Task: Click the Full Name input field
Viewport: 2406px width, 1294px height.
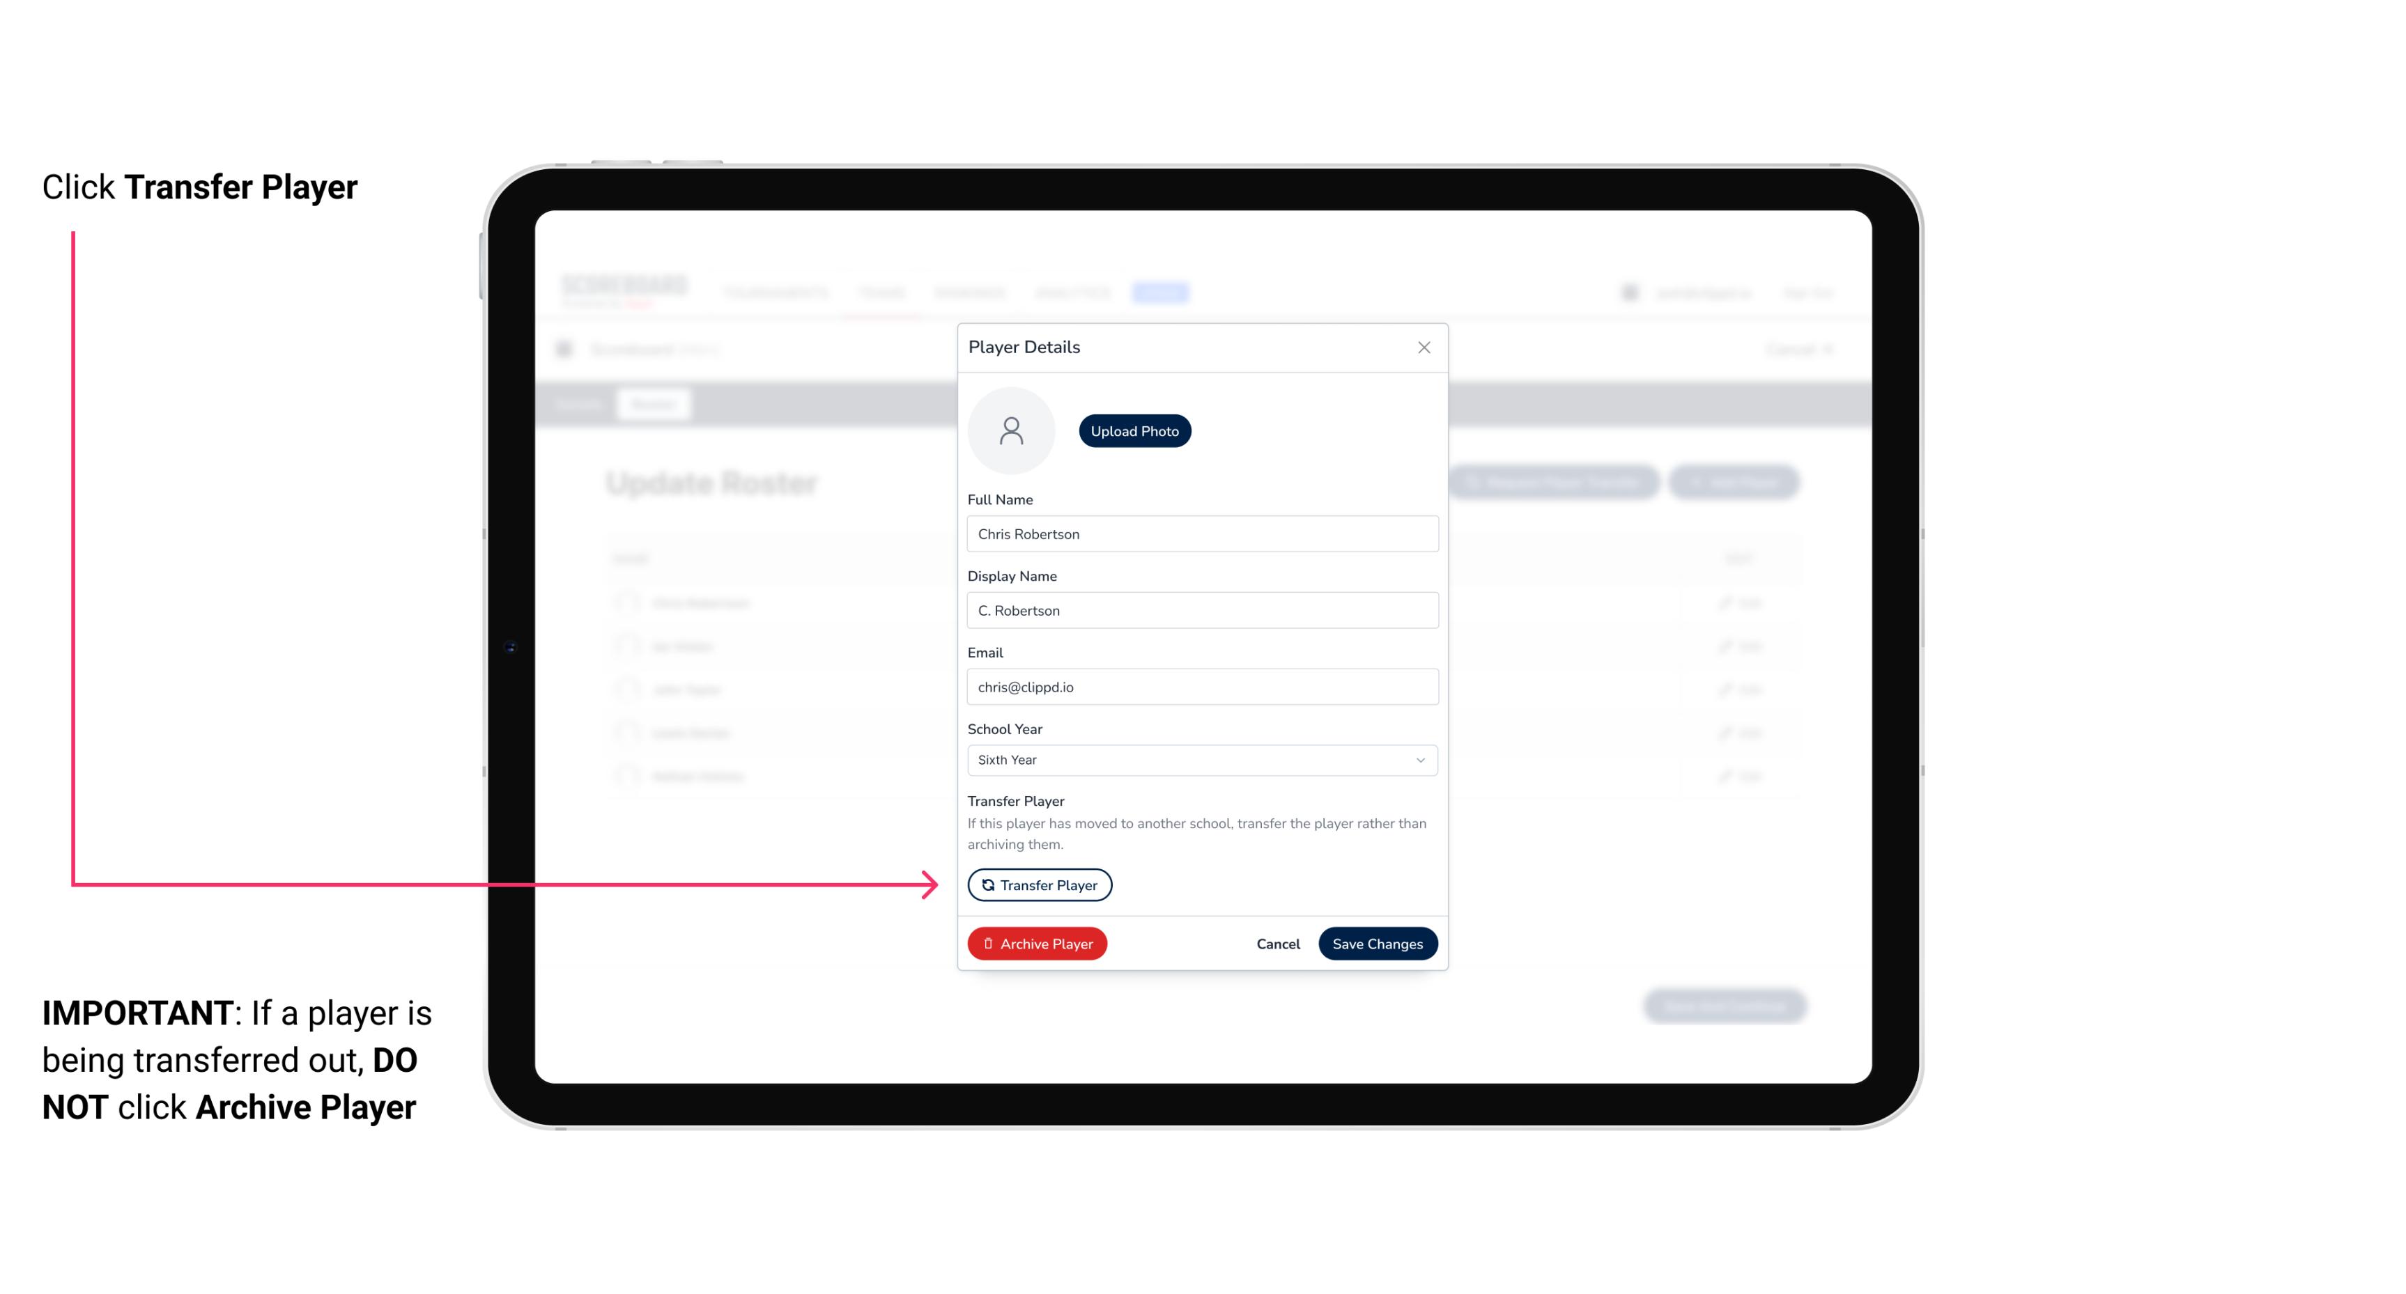Action: [1201, 532]
